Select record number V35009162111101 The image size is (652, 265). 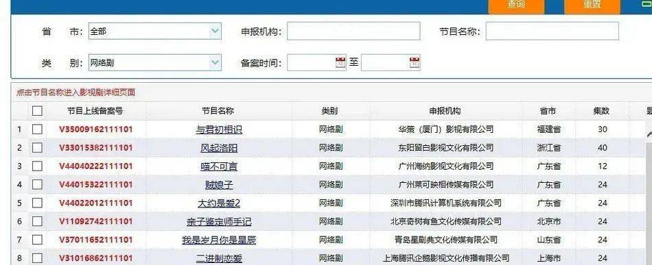[95, 129]
